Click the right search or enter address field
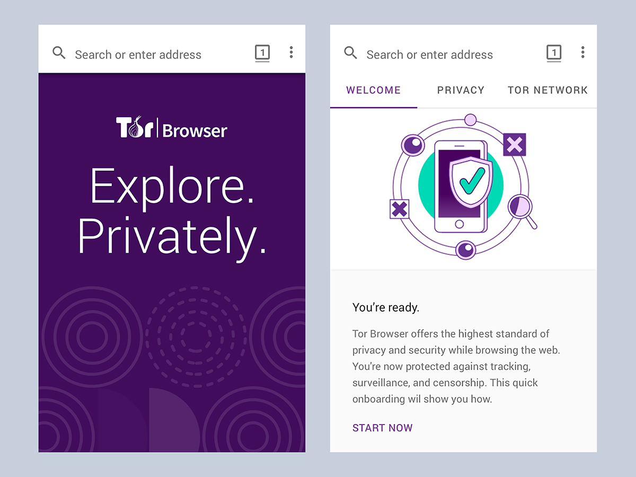636x477 pixels. click(x=429, y=55)
